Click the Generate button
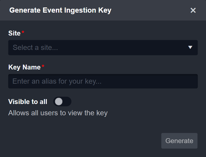206x157 pixels. pos(179,141)
